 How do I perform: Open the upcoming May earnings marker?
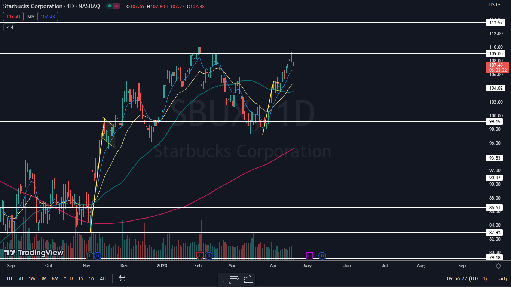click(x=309, y=256)
